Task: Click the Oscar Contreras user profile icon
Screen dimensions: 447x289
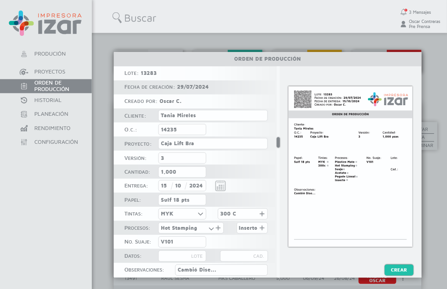Action: click(x=403, y=24)
